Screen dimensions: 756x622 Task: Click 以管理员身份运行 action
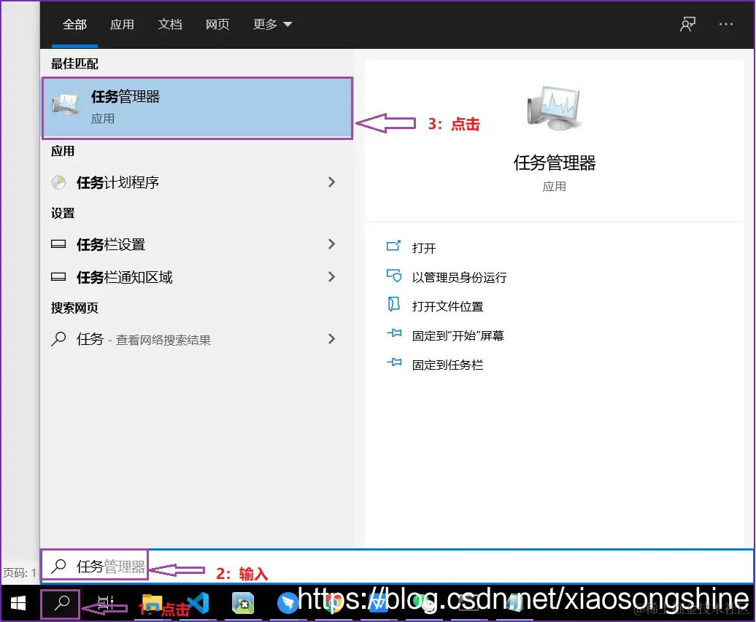point(460,278)
